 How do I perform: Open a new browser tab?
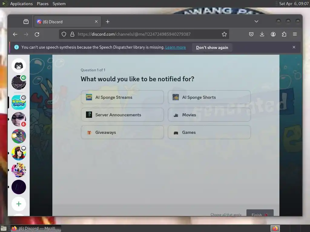(x=107, y=22)
